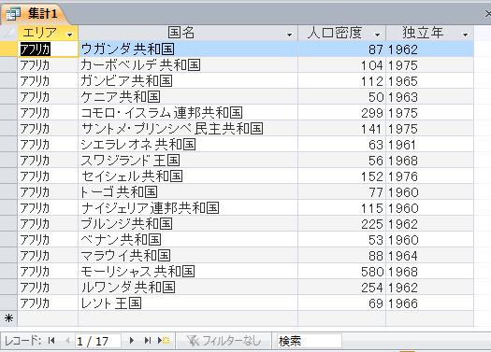
Task: Go to first record navigation button
Action: [52, 340]
